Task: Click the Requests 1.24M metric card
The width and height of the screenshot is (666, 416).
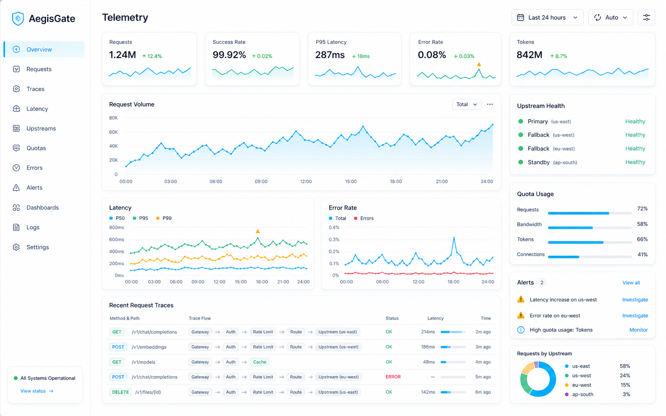Action: coord(149,59)
